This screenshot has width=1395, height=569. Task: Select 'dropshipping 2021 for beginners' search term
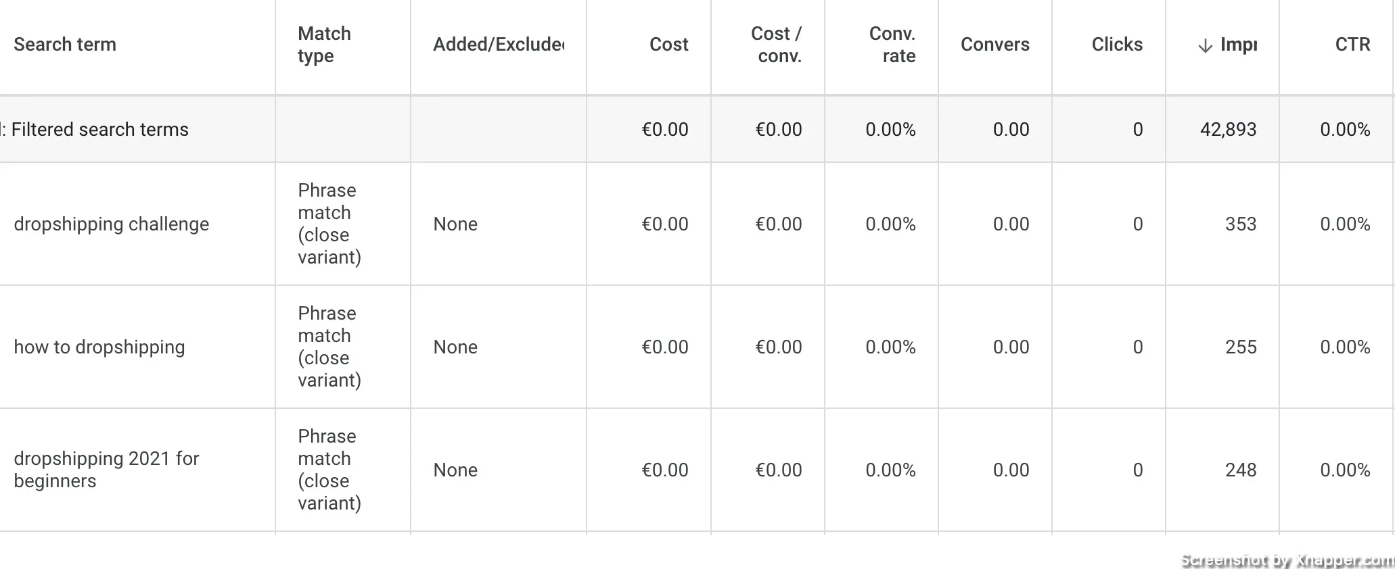tap(106, 470)
